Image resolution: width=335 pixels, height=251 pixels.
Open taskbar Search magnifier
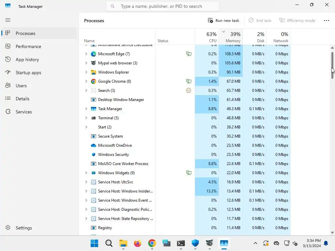109,243
